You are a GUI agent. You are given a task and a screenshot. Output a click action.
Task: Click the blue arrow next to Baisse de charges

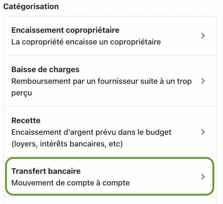pyautogui.click(x=203, y=81)
